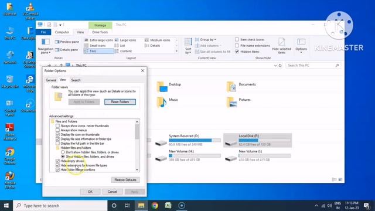
Task: Select Tiles layout
Action: [x=98, y=51]
